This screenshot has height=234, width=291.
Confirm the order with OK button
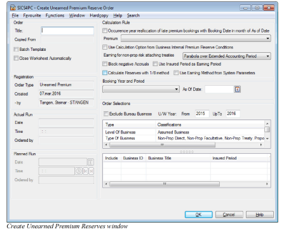(198, 215)
